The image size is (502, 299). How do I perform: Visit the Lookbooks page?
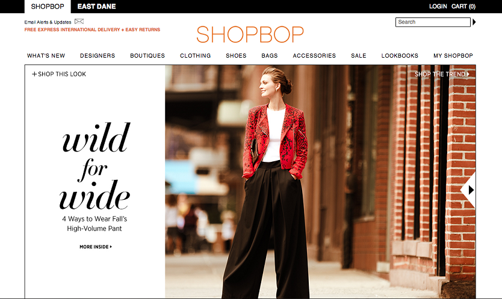click(x=400, y=56)
